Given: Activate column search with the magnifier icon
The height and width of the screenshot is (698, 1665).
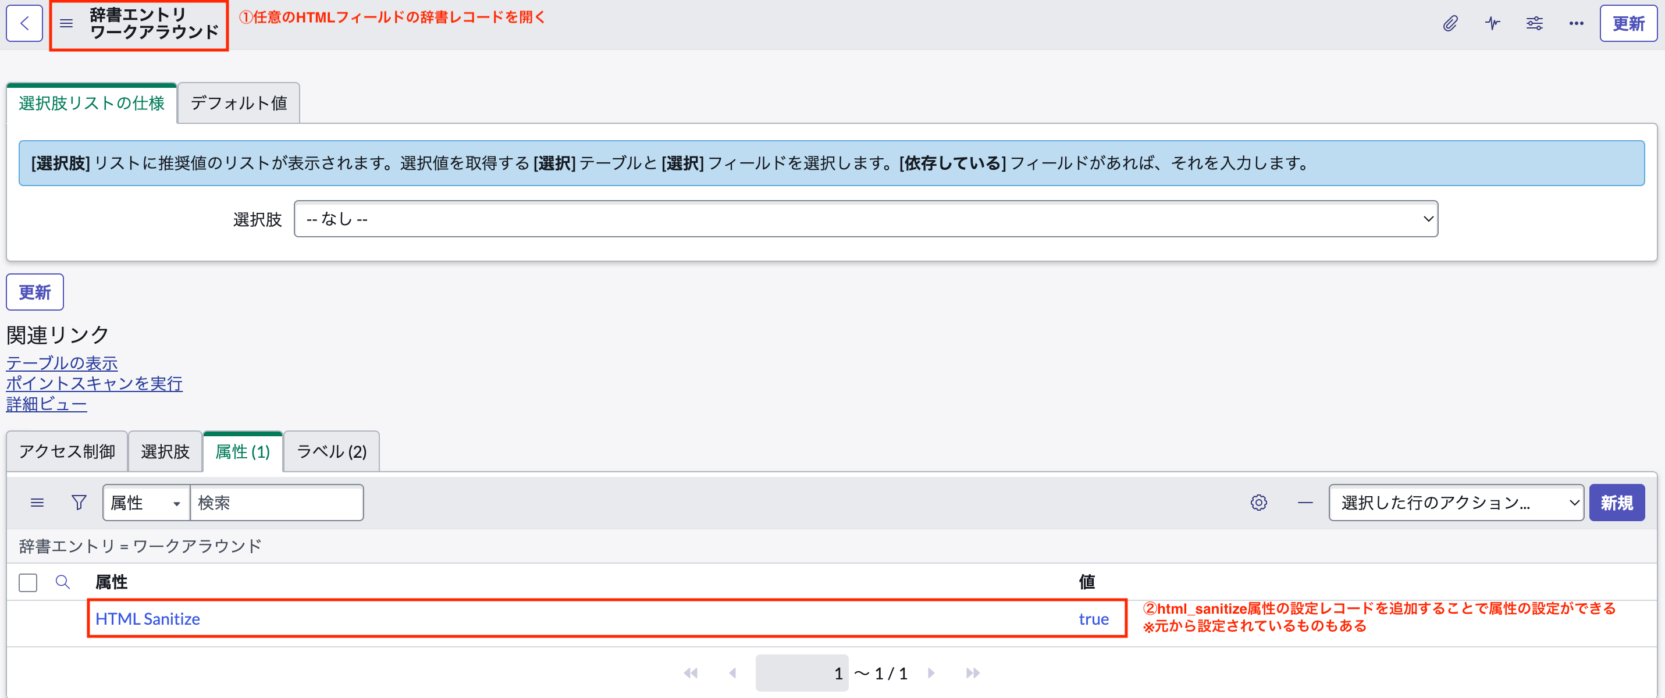Looking at the screenshot, I should click(63, 582).
